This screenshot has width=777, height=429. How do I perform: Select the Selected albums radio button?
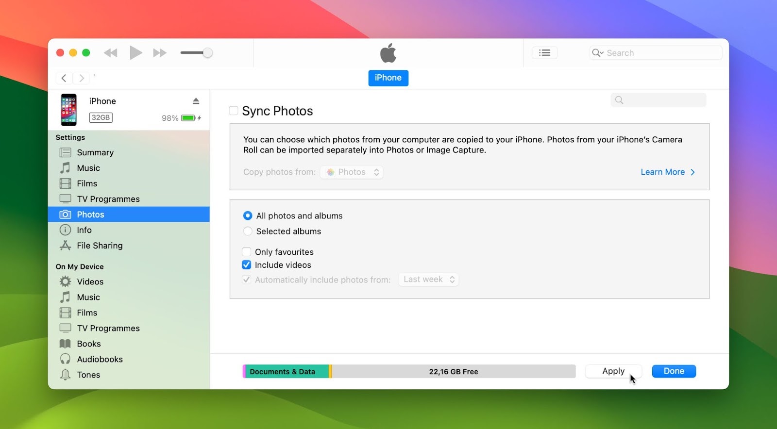[248, 231]
